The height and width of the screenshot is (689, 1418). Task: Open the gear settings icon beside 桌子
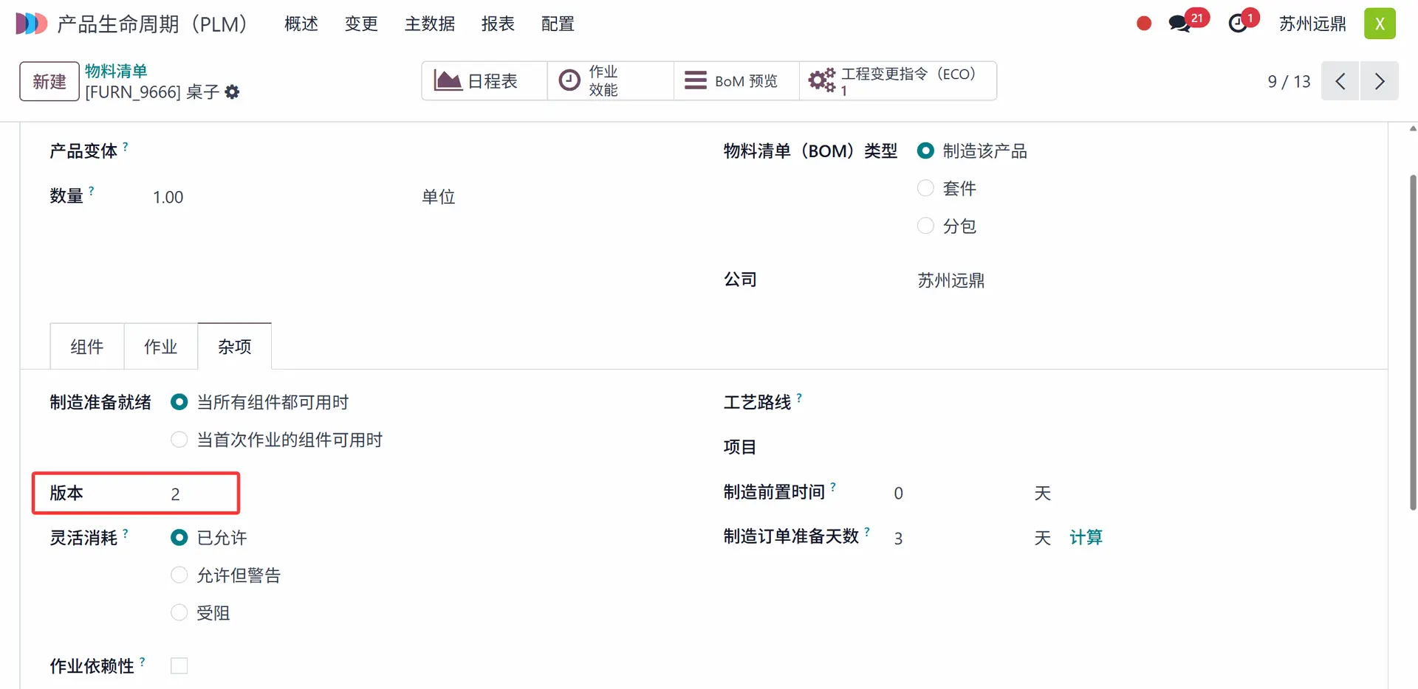point(232,92)
